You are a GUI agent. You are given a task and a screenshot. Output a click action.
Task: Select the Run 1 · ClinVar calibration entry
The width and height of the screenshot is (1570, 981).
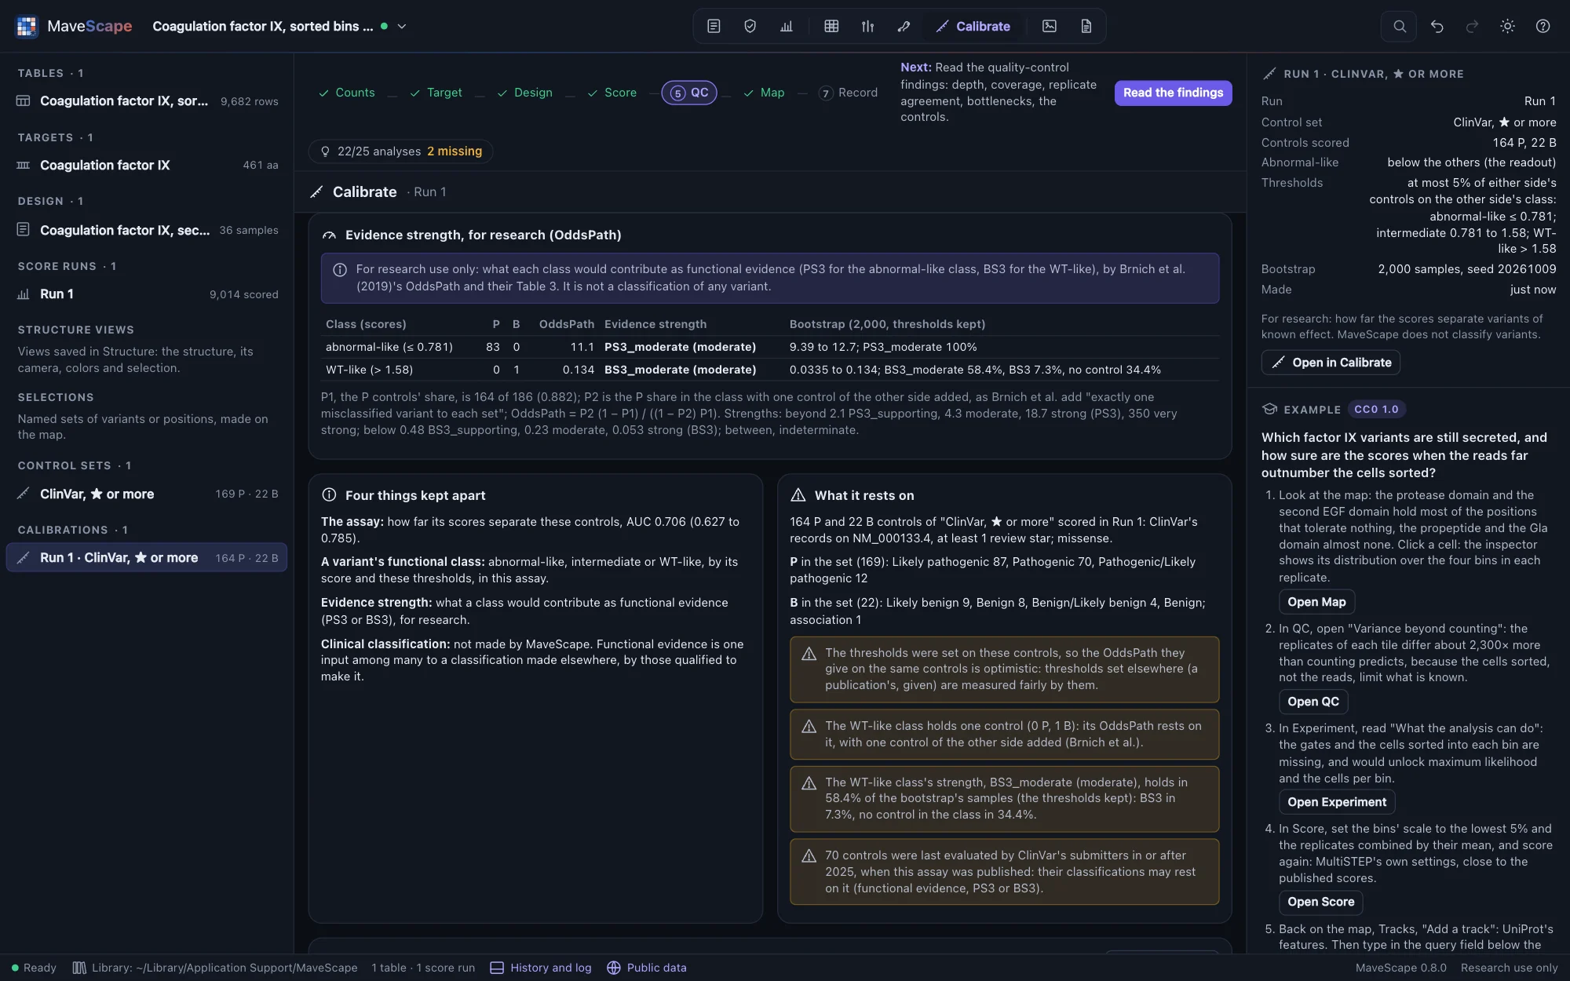[x=147, y=558]
